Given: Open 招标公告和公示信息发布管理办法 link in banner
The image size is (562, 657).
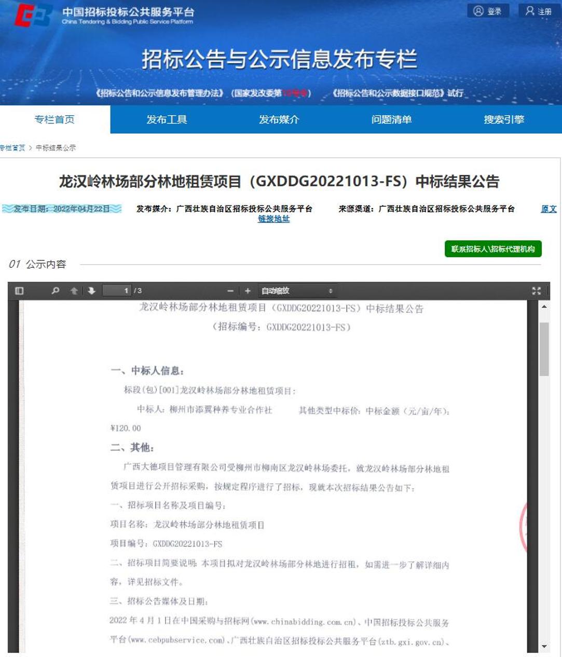Looking at the screenshot, I should coord(160,93).
